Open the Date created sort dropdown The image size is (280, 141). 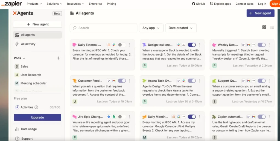(x=181, y=28)
